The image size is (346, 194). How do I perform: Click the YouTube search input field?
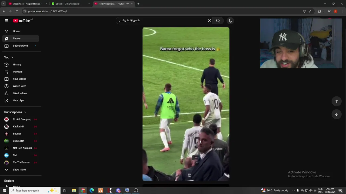pyautogui.click(x=162, y=21)
